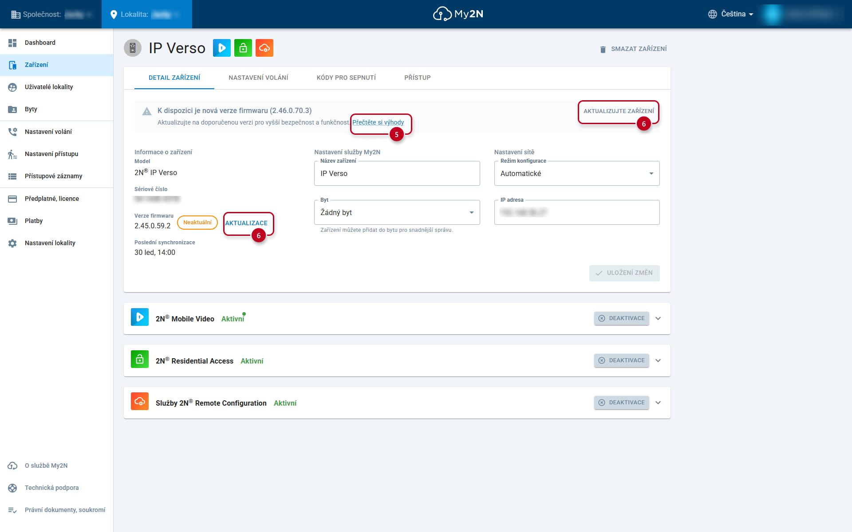Select Přístupové záznamy in sidebar menu

click(56, 176)
